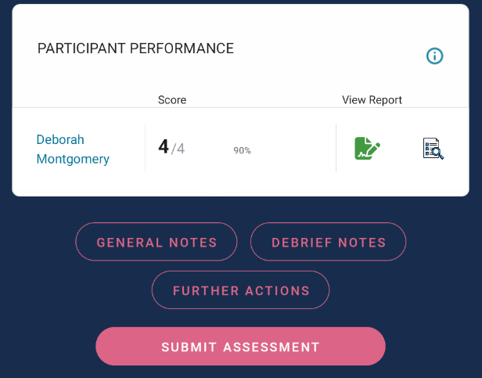The image size is (482, 378).
Task: Click the info icon in Participant Performance
Action: coord(434,56)
